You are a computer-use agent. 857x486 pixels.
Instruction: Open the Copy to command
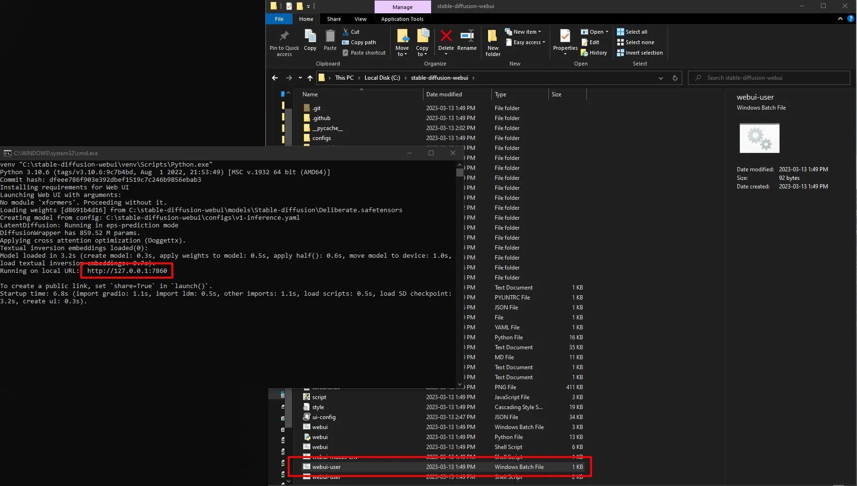click(x=423, y=42)
